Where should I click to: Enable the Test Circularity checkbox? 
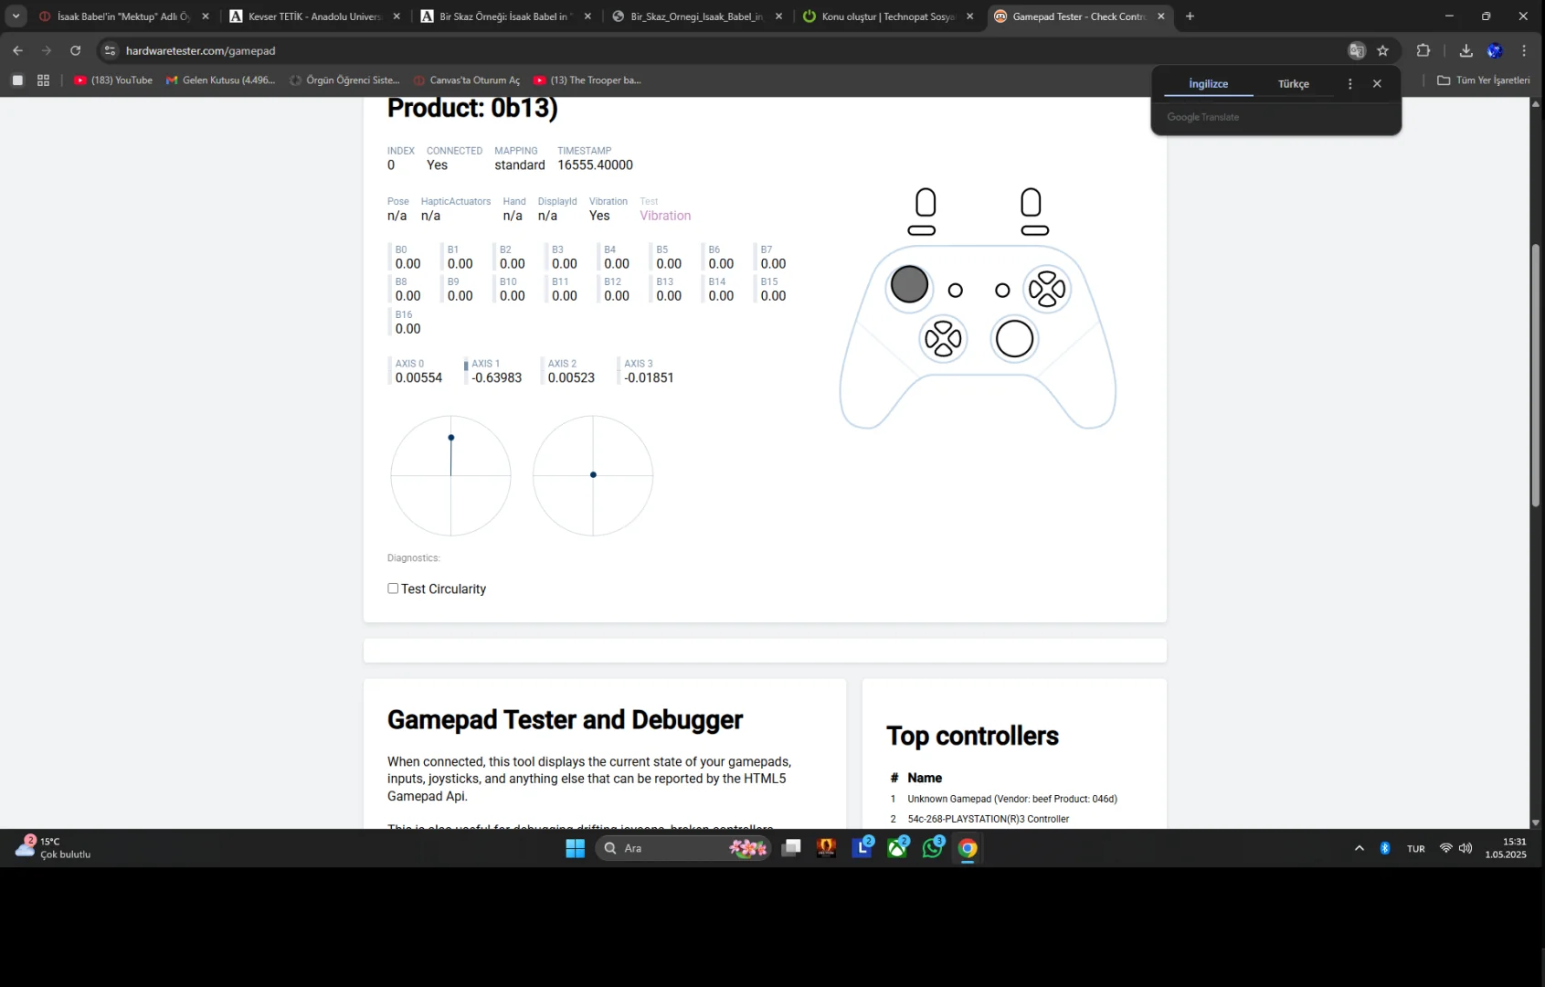tap(393, 589)
